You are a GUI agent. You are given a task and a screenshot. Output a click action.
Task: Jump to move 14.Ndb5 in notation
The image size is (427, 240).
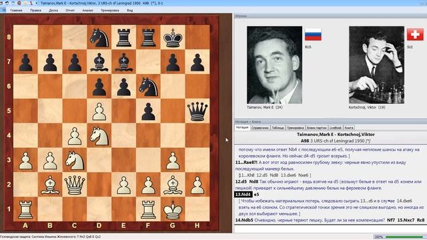pyautogui.click(x=244, y=220)
